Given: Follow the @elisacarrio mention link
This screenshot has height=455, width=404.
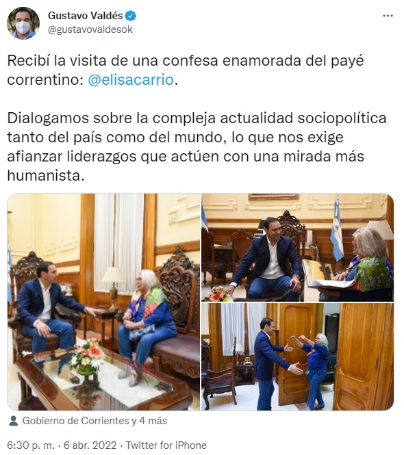Looking at the screenshot, I should pyautogui.click(x=131, y=80).
